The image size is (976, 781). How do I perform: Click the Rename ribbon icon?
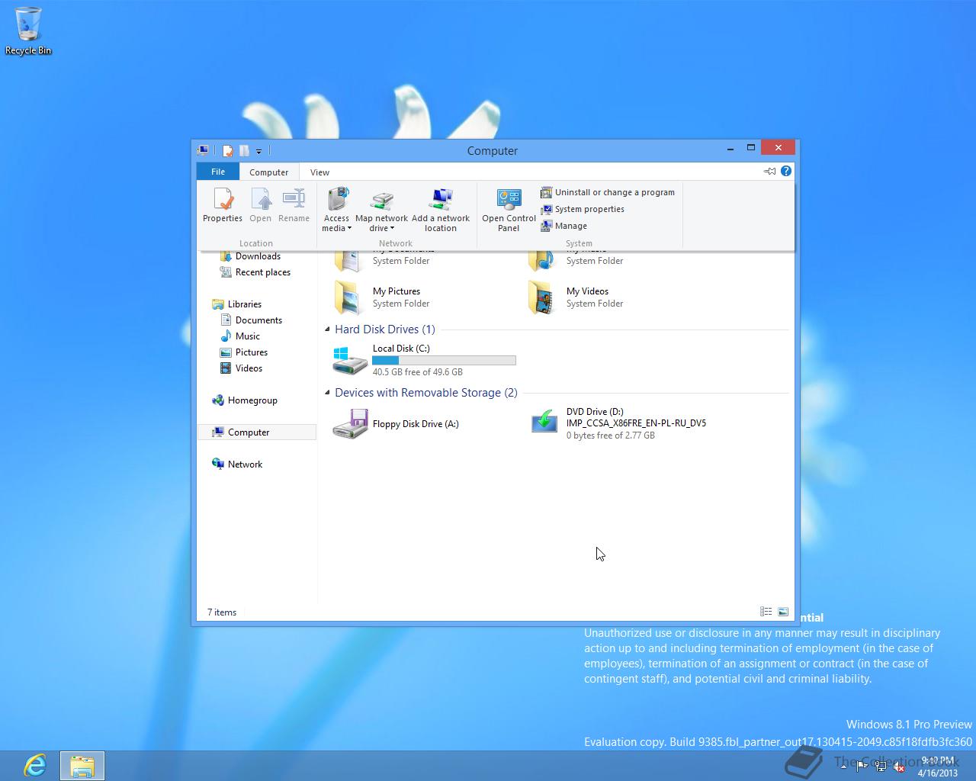tap(294, 206)
